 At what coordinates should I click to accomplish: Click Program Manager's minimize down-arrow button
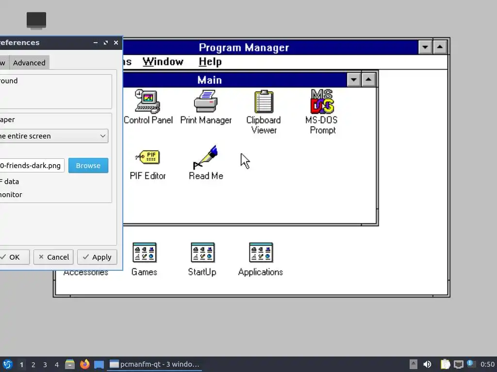425,47
